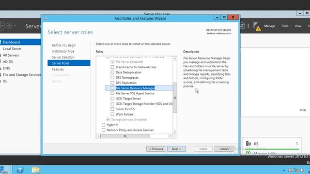Click the wizard title bar icon
The height and width of the screenshot is (174, 310).
tap(45, 18)
